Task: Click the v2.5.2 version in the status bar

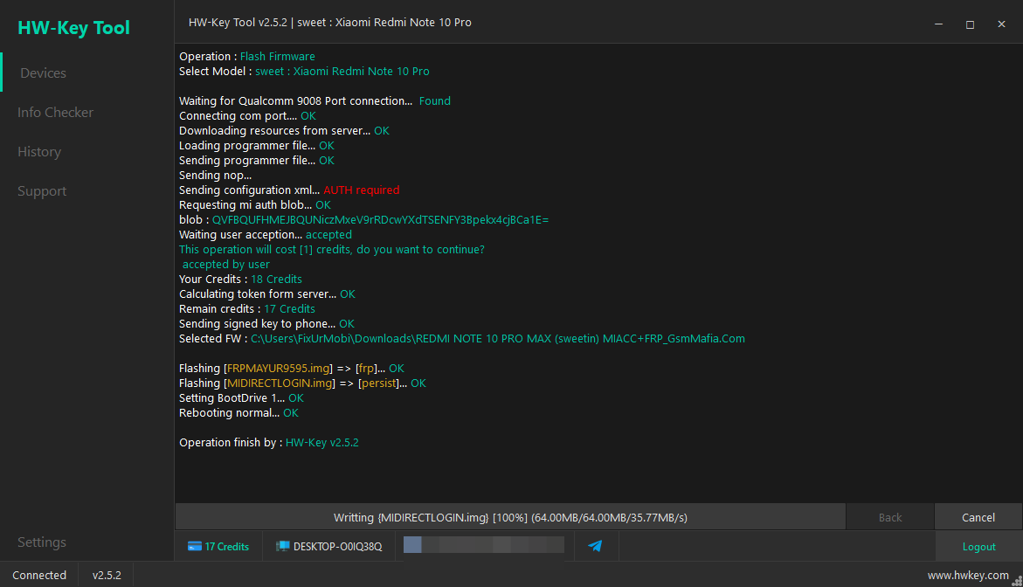Action: tap(107, 576)
